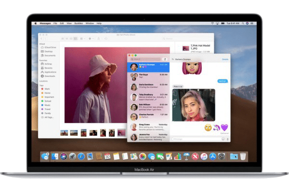Viewport: 289px width, 192px height.
Task: Click the Wi-Fi icon in menu bar
Action: [212, 23]
